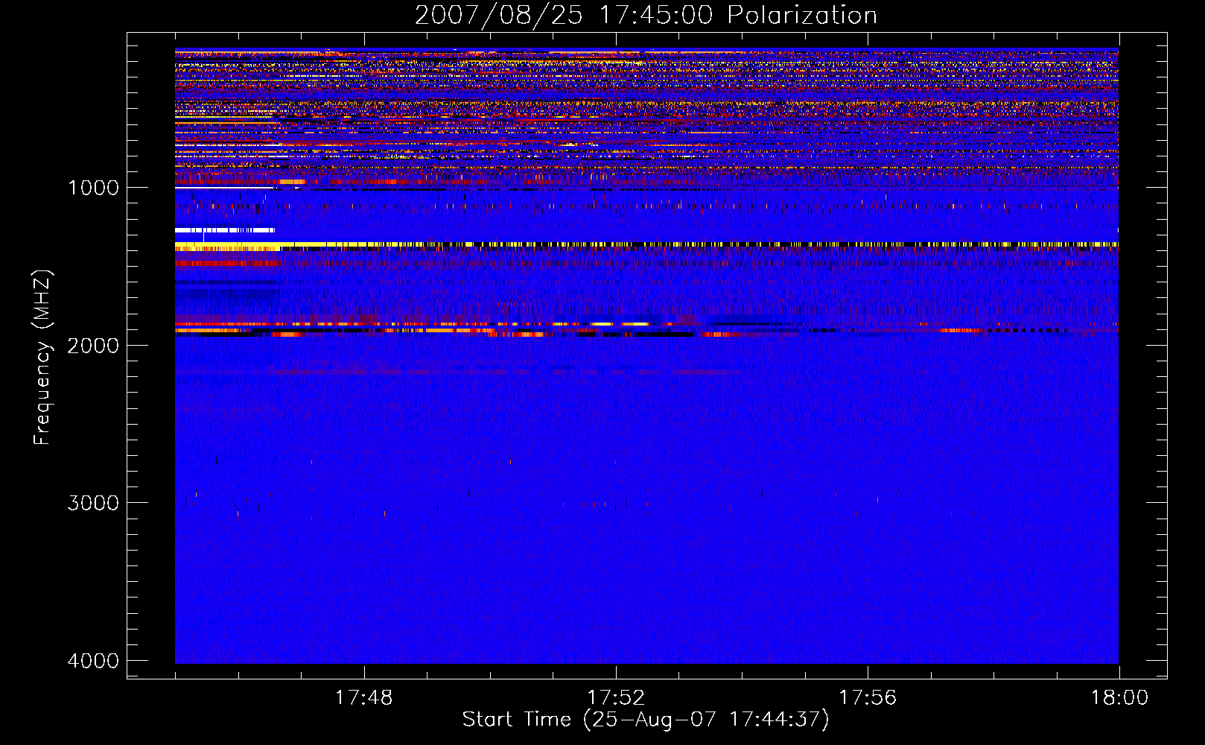Click the 'Start Time (25-Aug-07 17:44:37)' axis label

(x=646, y=720)
